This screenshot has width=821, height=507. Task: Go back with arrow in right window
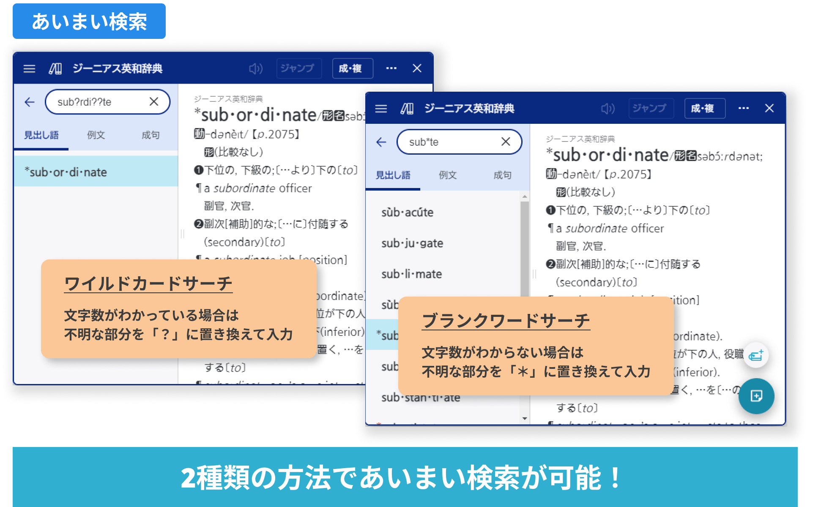click(x=381, y=142)
